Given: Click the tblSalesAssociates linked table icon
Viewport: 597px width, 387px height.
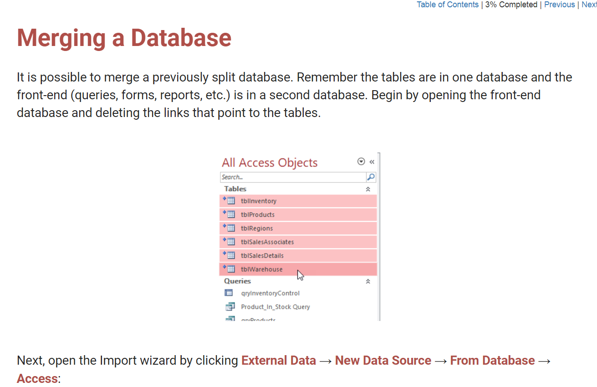Looking at the screenshot, I should (229, 241).
